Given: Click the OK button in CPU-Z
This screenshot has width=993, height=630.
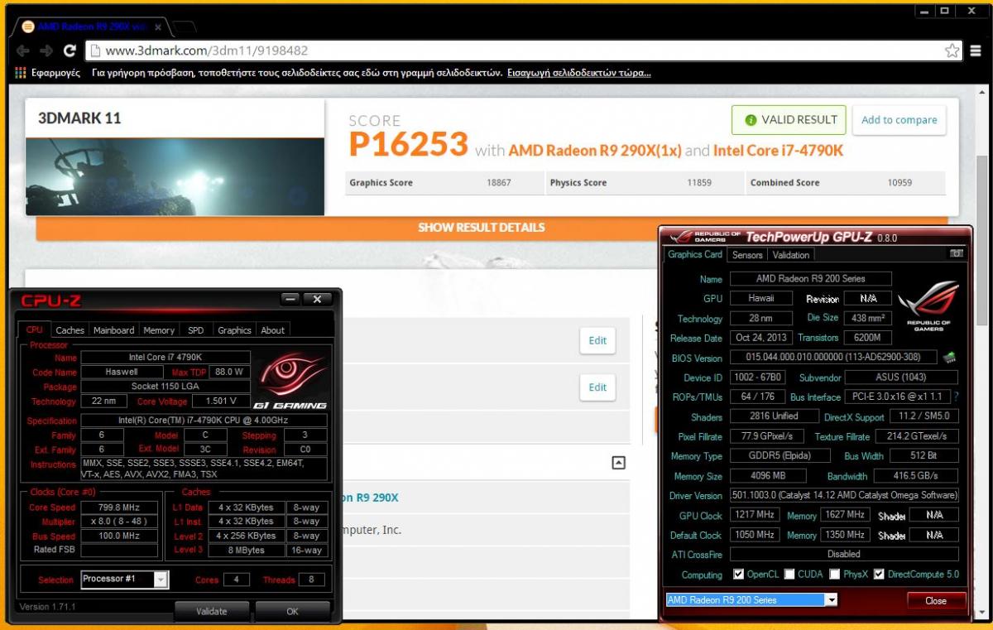Looking at the screenshot, I should (292, 611).
